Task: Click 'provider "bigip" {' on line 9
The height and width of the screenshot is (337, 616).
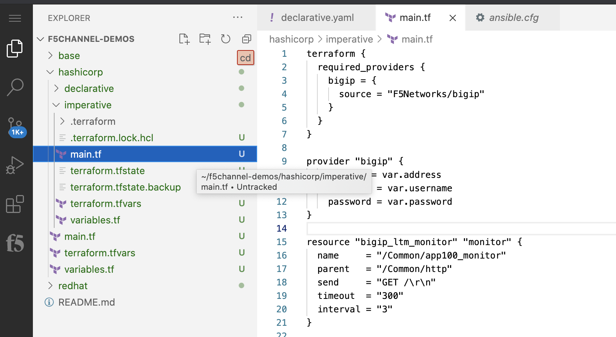Action: [x=355, y=161]
